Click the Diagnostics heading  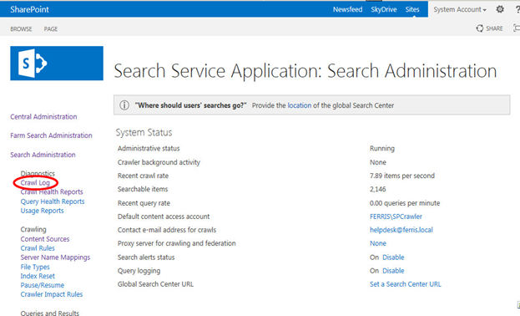(38, 173)
